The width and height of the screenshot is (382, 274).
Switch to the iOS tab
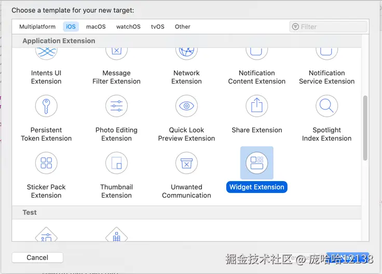[x=71, y=26]
